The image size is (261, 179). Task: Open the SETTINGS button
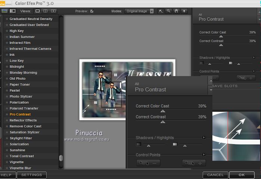[32, 175]
